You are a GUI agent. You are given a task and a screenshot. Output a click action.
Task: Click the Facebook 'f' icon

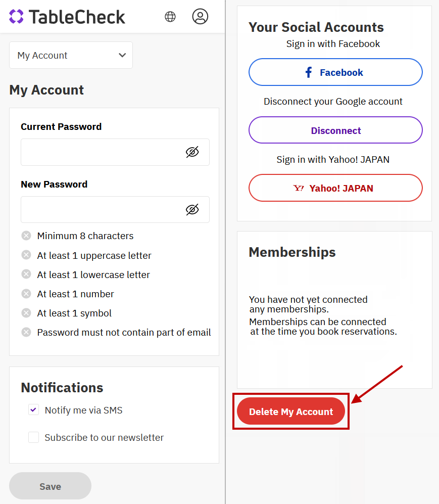(309, 72)
